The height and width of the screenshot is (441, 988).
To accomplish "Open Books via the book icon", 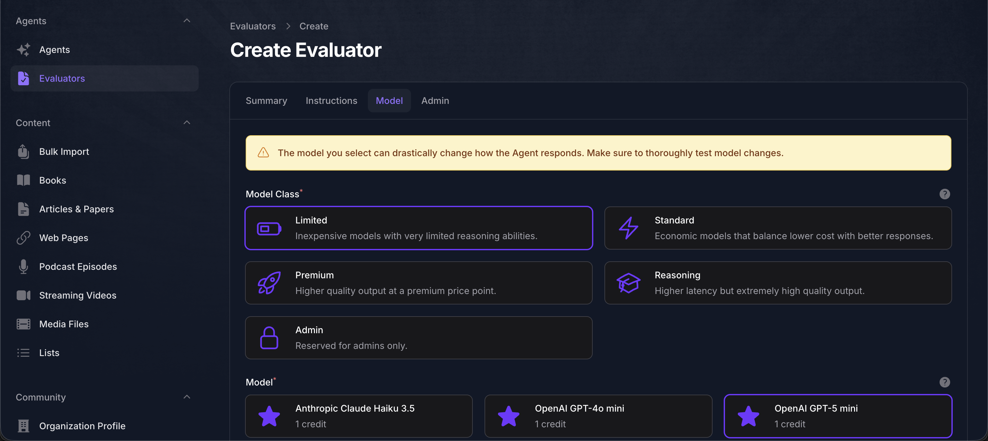I will pos(24,180).
